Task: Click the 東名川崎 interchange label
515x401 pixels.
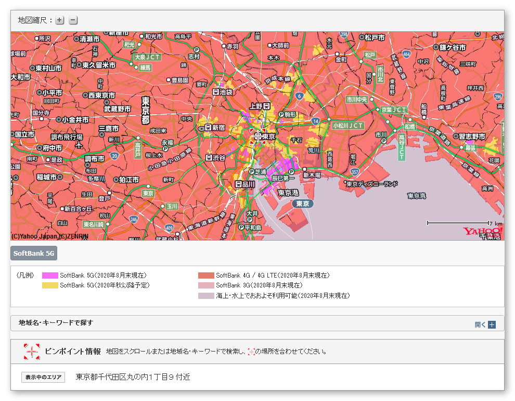Action: click(x=93, y=224)
